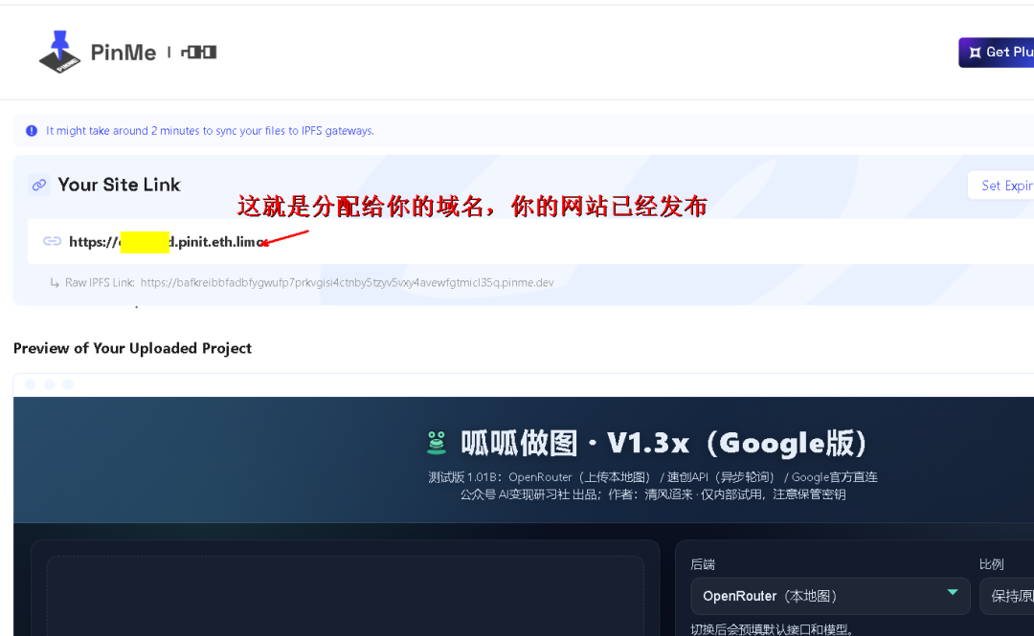Image resolution: width=1034 pixels, height=636 pixels.
Task: Open the pinit.eth.limo site link
Action: tap(168, 242)
